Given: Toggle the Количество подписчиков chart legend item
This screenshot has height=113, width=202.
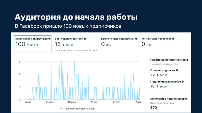Looking at the screenshot, I should click(x=78, y=108).
